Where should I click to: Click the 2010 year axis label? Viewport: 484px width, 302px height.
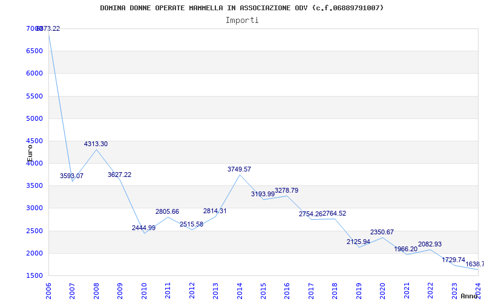145,289
